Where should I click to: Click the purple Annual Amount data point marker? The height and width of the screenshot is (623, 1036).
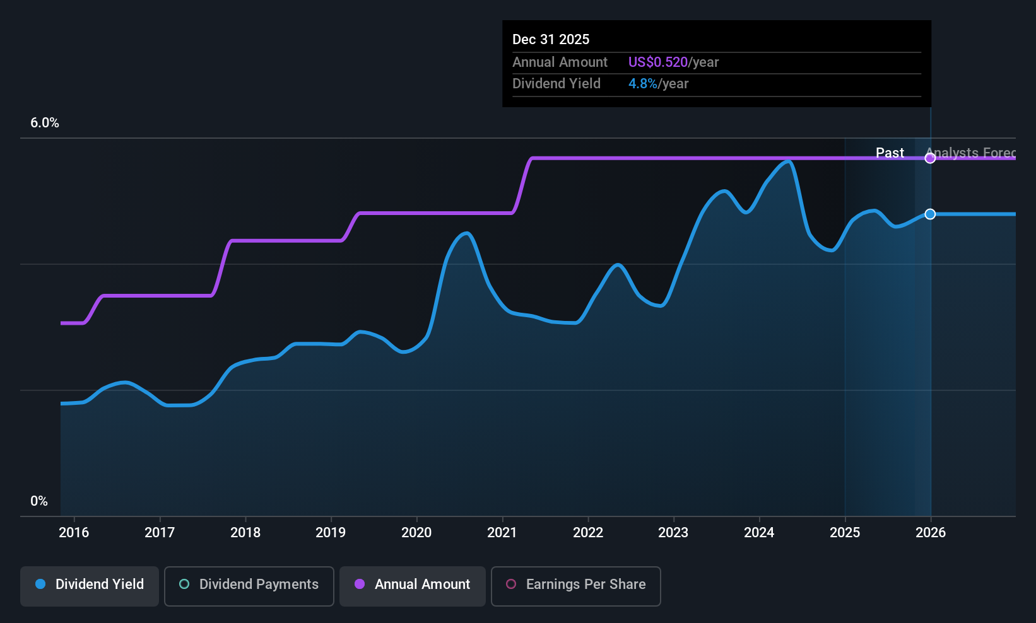pyautogui.click(x=930, y=158)
